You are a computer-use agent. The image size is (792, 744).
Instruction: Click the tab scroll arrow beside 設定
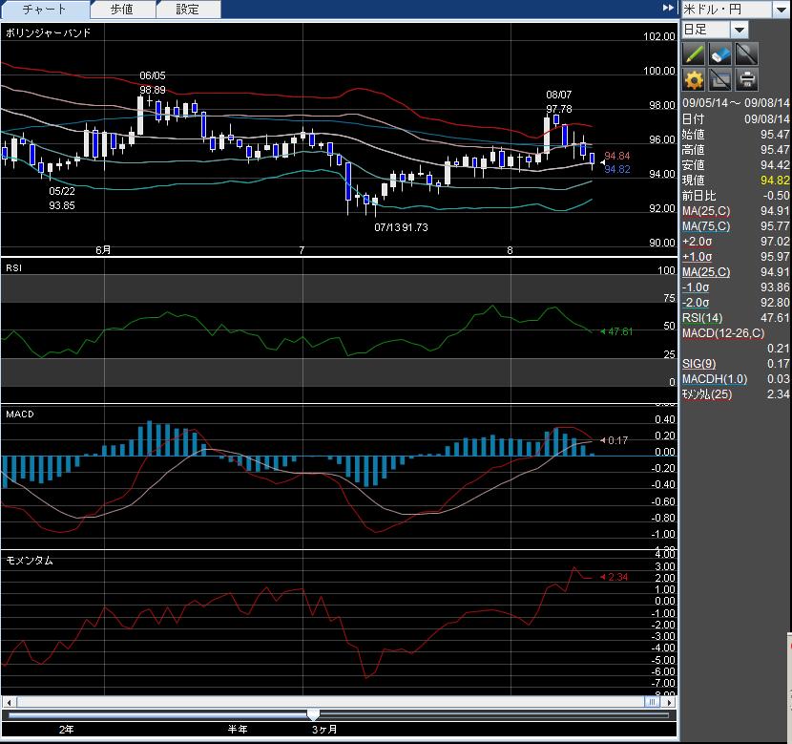pyautogui.click(x=668, y=9)
